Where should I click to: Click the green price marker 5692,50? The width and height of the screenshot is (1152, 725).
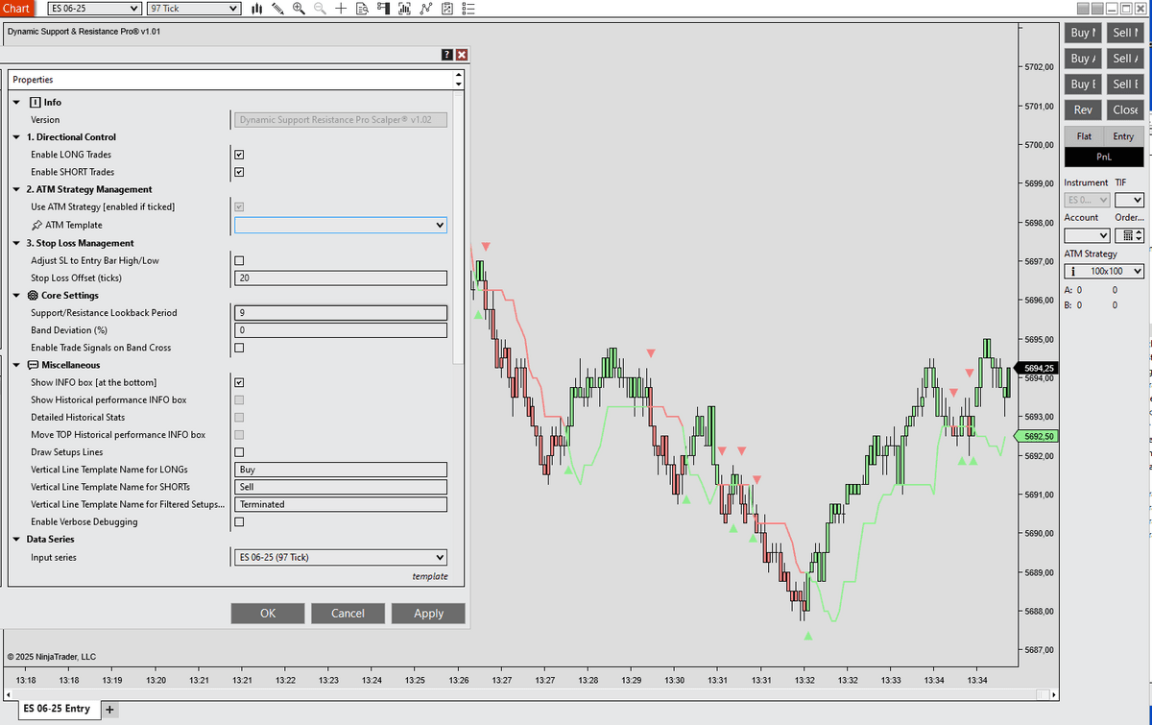(x=1035, y=436)
